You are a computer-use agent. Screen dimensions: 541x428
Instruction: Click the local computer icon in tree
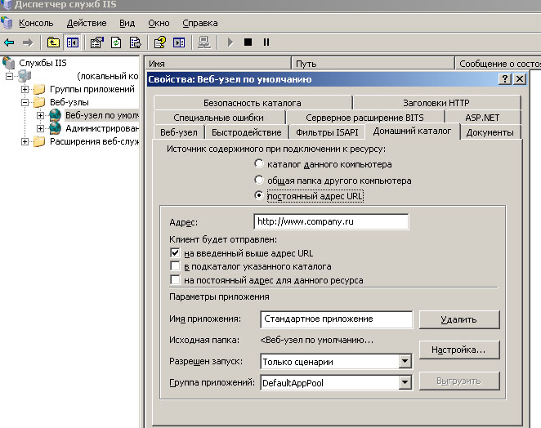click(x=25, y=76)
